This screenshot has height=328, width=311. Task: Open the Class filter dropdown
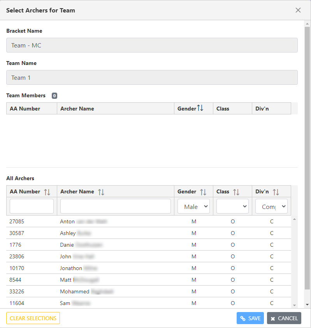tap(232, 206)
